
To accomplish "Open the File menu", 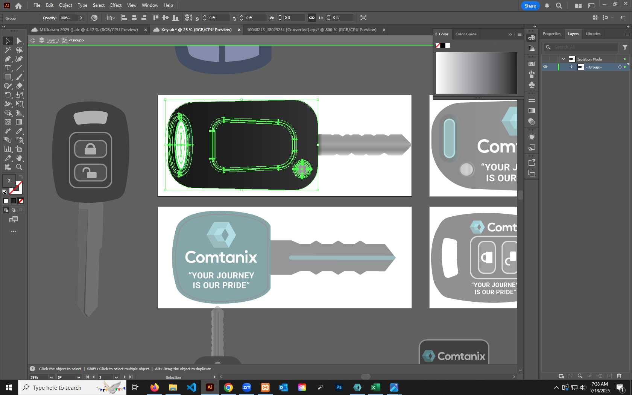I will pyautogui.click(x=37, y=5).
